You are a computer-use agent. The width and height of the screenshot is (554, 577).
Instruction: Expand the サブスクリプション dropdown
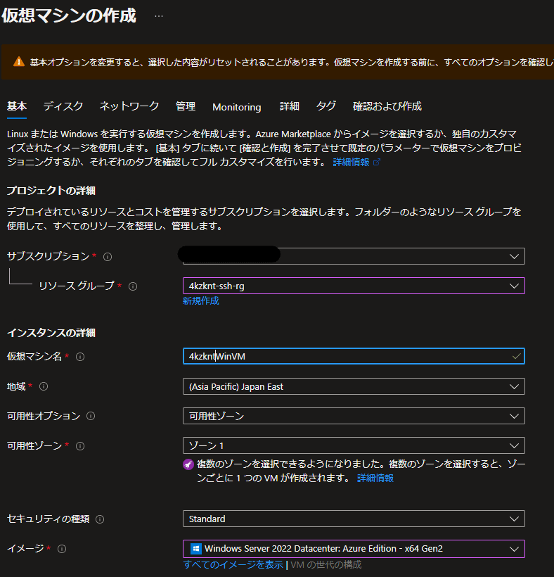354,256
